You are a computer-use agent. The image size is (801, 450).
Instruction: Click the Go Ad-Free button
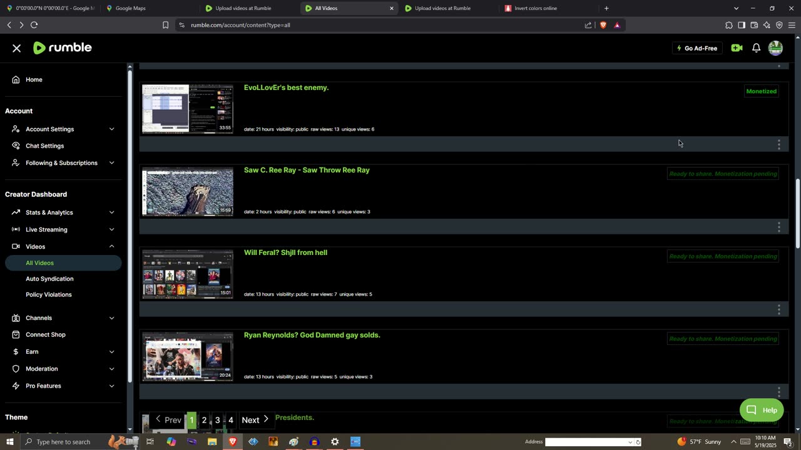click(697, 48)
